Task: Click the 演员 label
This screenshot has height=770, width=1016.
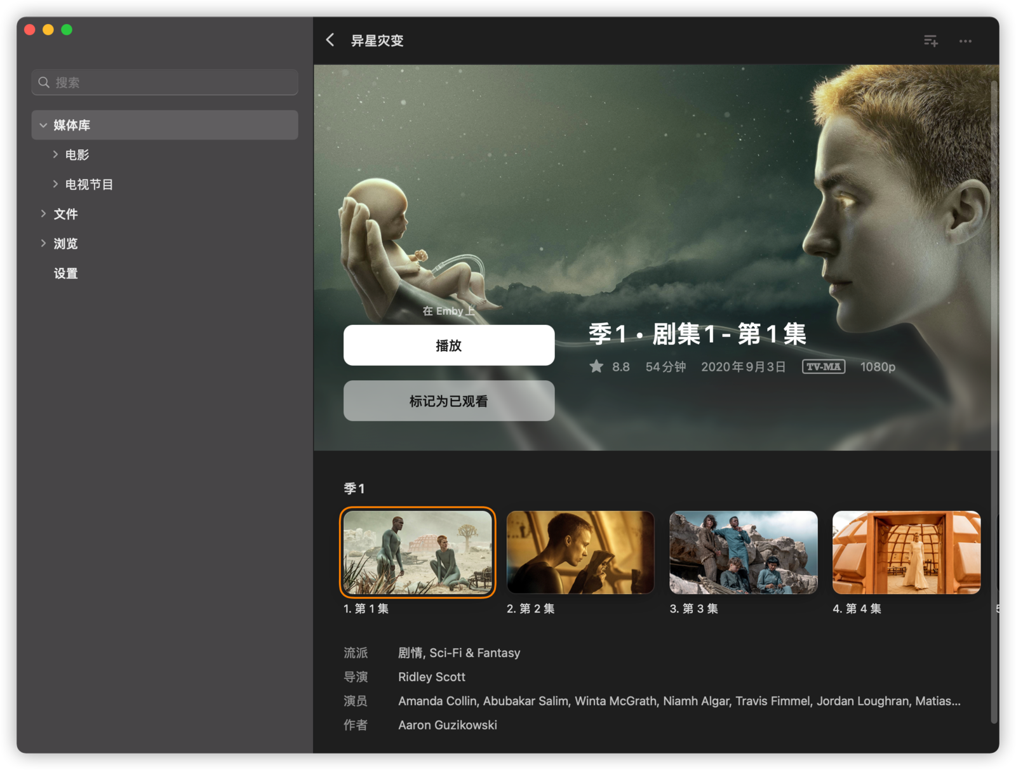Action: tap(356, 701)
